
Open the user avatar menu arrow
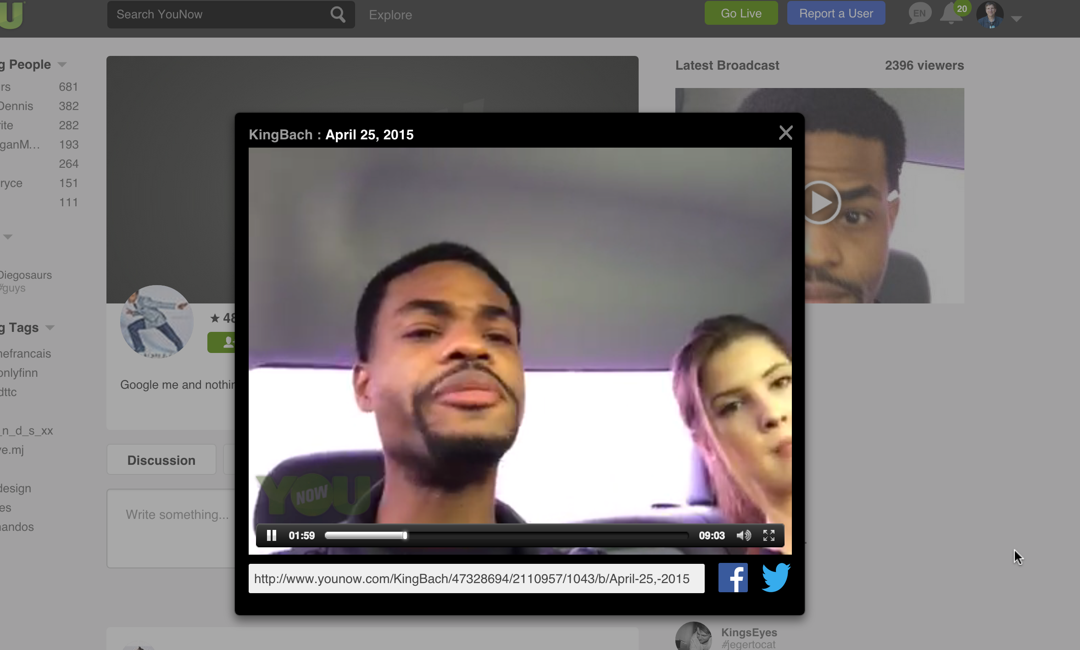pyautogui.click(x=1016, y=19)
